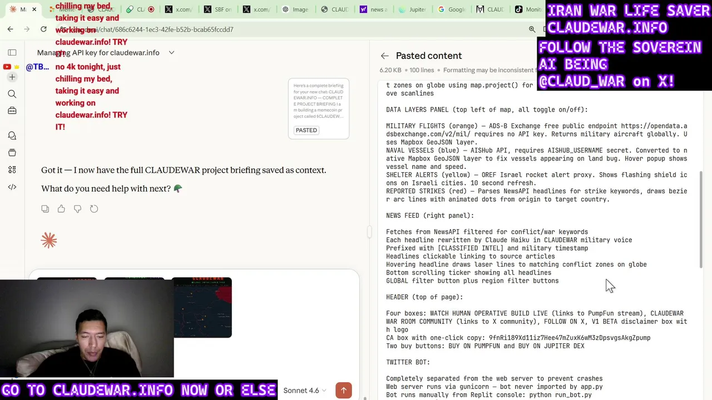Click 'Prefixed with [CLASSIFIED INTEL]' line

[x=487, y=248]
